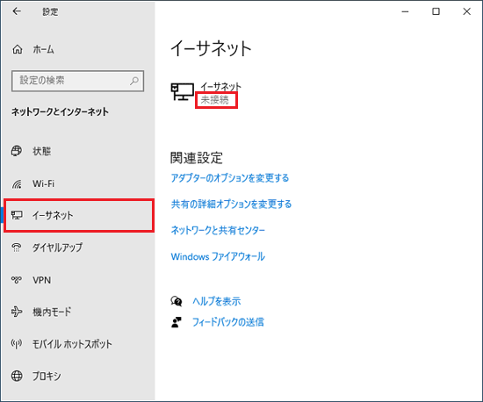Click the ネットワークとインターネット category heading
483x402 pixels.
60,111
